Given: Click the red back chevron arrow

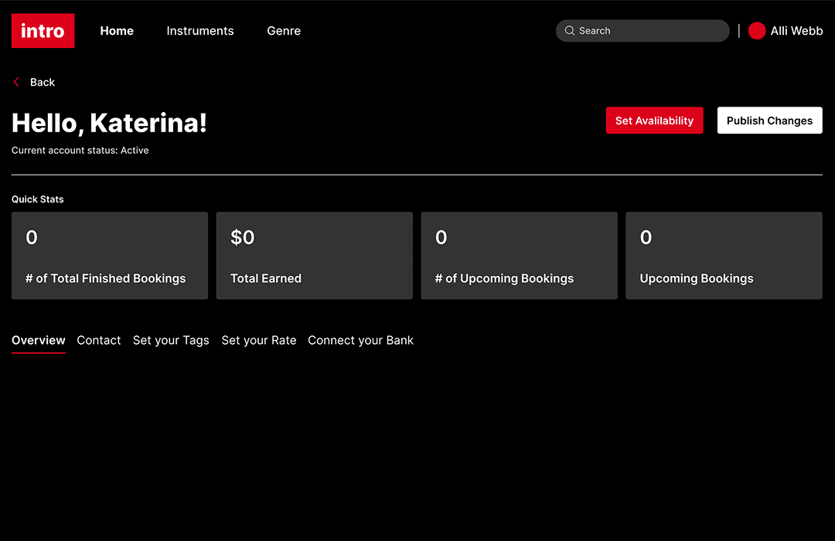Looking at the screenshot, I should point(16,82).
